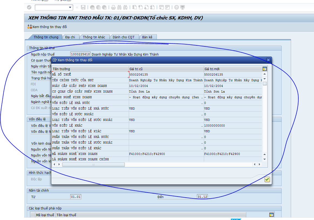314x220 pixels.
Task: Go to Next Page icon
Action: (147, 7)
